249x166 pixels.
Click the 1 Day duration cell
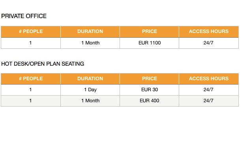pyautogui.click(x=90, y=90)
